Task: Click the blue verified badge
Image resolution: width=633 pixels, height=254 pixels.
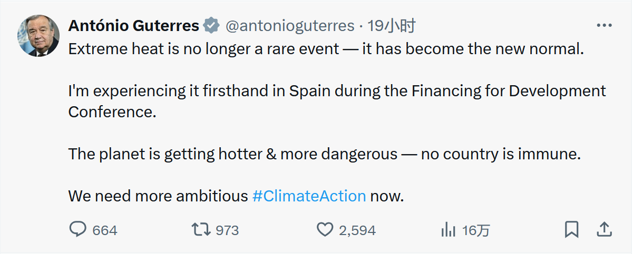Action: [212, 25]
